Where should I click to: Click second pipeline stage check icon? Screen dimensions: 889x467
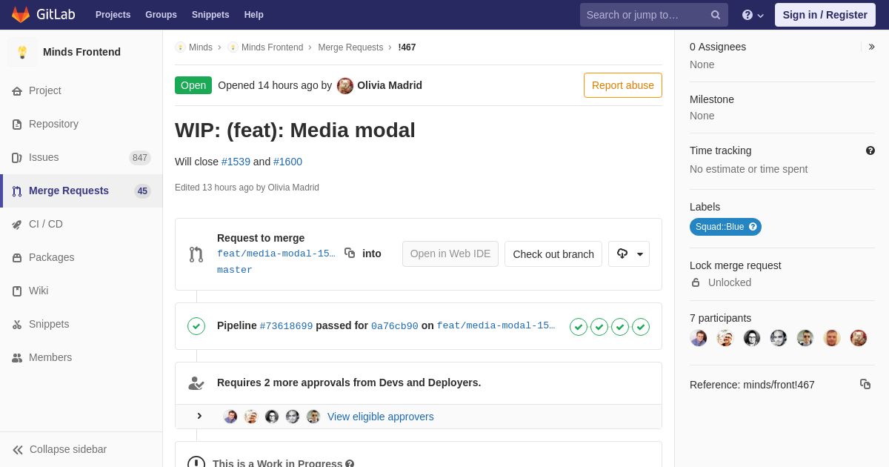[x=599, y=327]
